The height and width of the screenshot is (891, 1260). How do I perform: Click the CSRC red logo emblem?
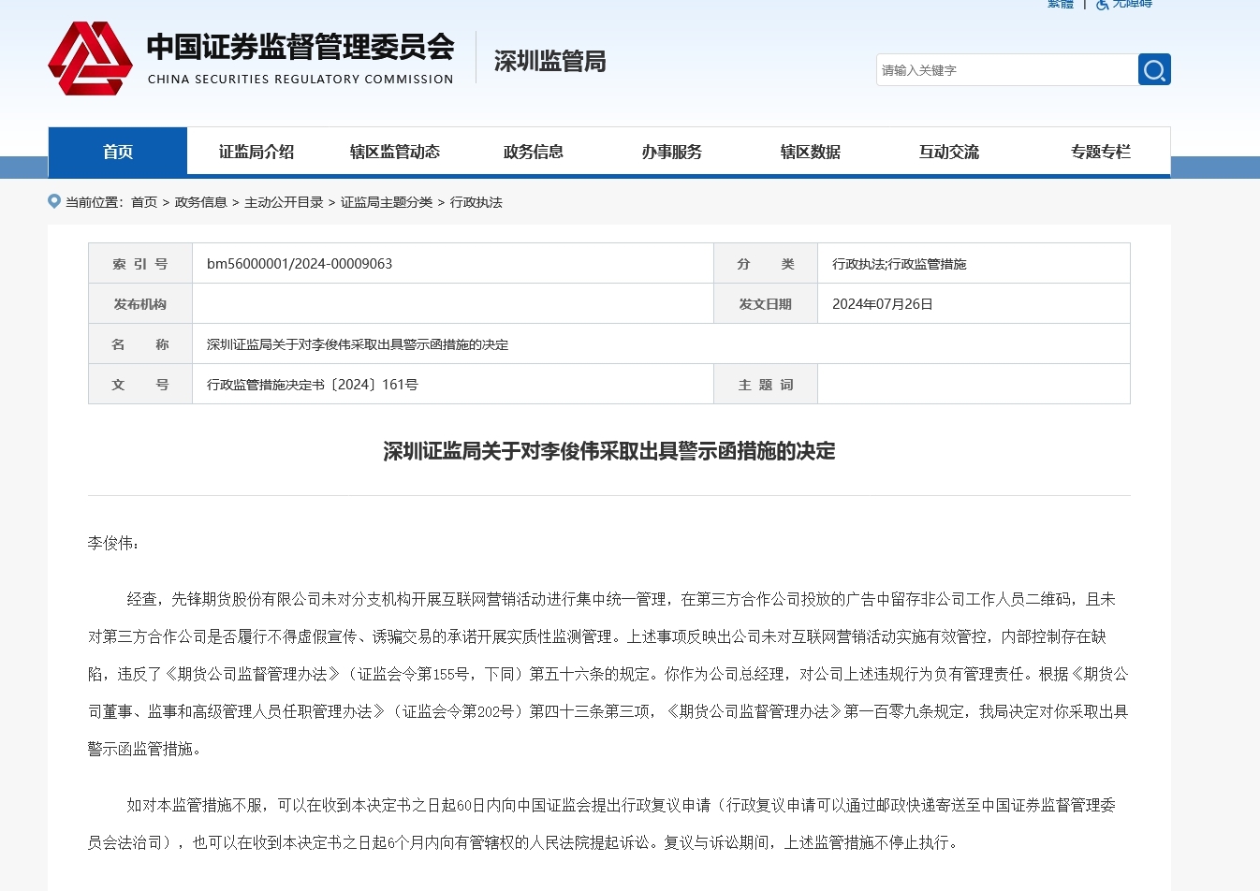coord(90,58)
